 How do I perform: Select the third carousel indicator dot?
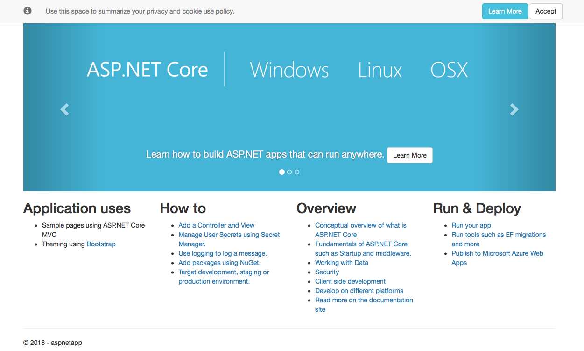[297, 172]
